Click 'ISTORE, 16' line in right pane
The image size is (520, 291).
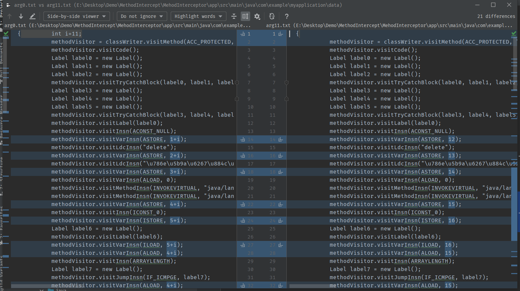395,221
